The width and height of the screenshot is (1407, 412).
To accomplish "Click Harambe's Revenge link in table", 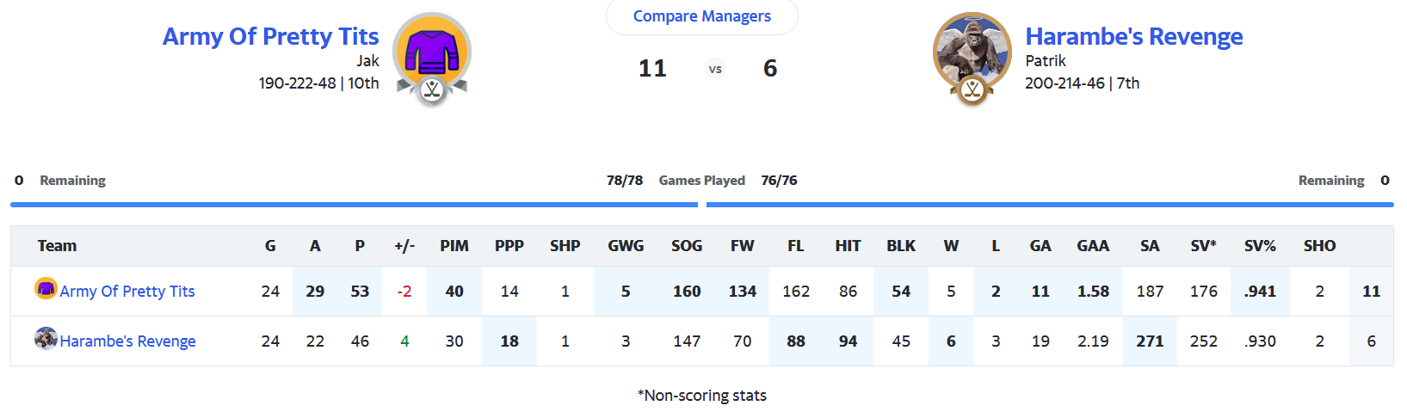I will pos(127,341).
